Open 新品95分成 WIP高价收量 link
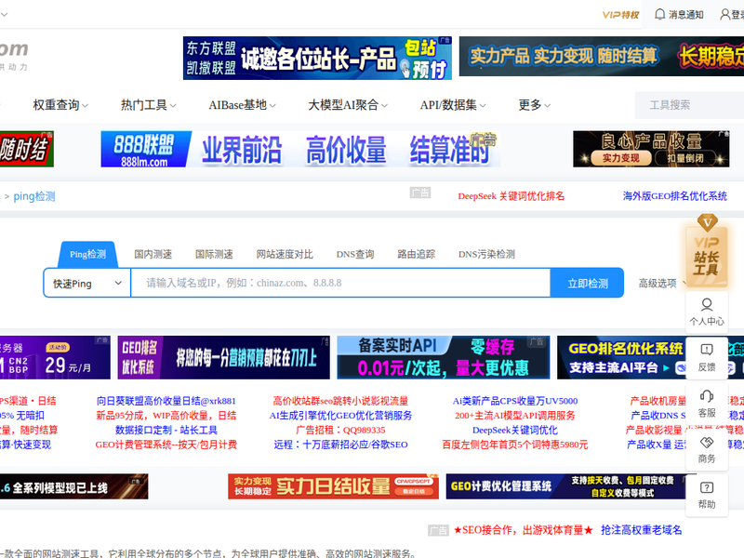The width and height of the screenshot is (744, 558). (x=166, y=416)
